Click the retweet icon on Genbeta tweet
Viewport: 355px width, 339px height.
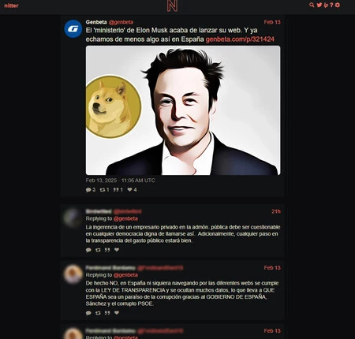(103, 190)
